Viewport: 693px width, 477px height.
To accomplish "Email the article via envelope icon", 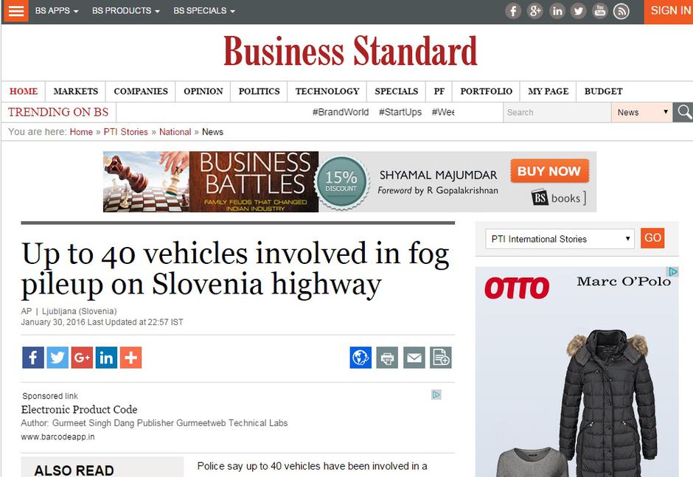I will [414, 358].
